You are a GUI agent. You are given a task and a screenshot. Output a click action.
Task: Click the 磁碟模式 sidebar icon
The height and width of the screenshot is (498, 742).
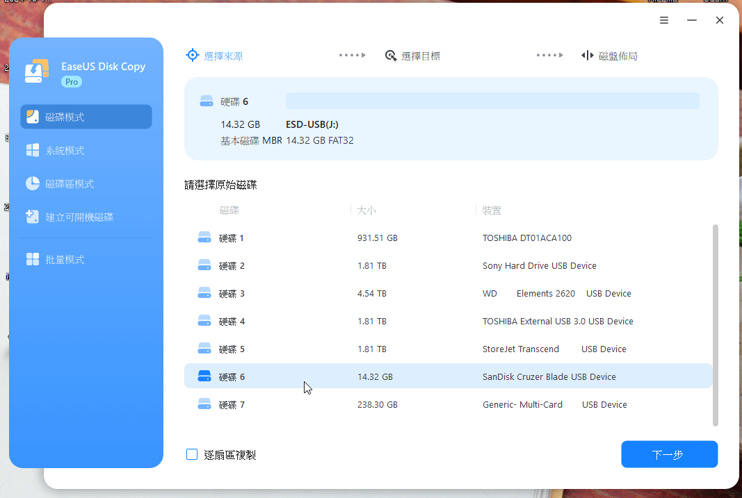33,117
